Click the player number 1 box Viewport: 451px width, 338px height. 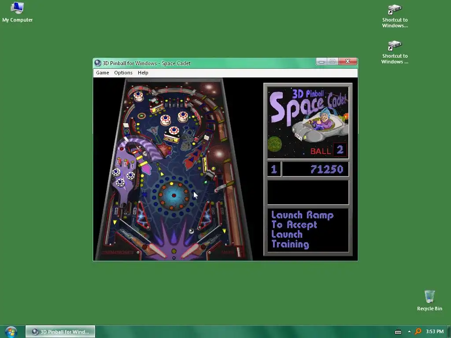[274, 169]
